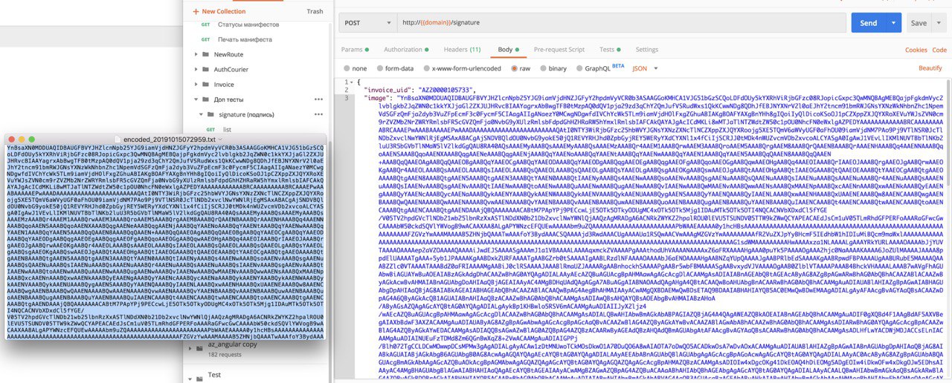Expand the NewRoute folder arrow

(196, 55)
